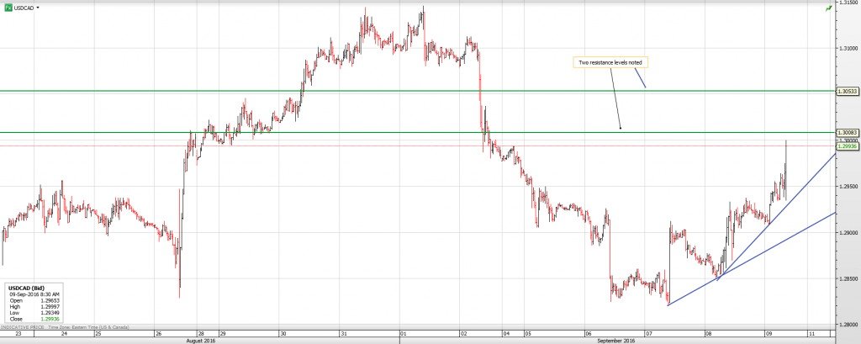The height and width of the screenshot is (344, 861).
Task: Select the 1.30083 resistance price label
Action: pos(846,132)
